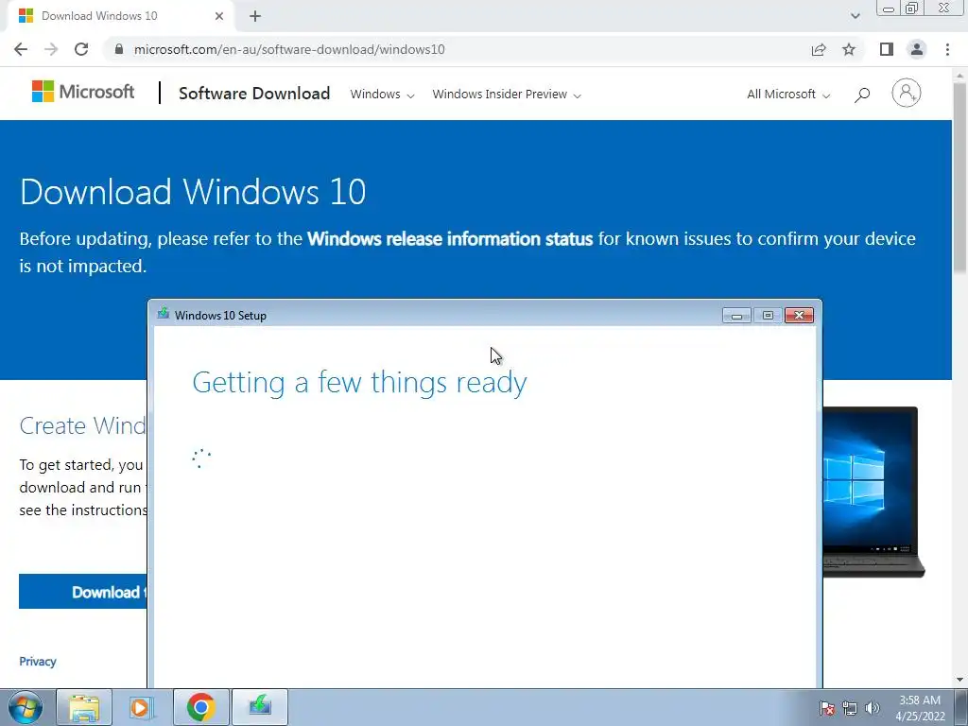The image size is (968, 726).
Task: Open the Windows Start button
Action: (25, 707)
